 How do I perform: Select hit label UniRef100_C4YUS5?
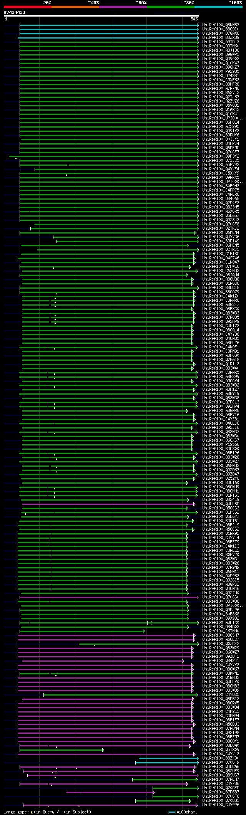point(221,694)
